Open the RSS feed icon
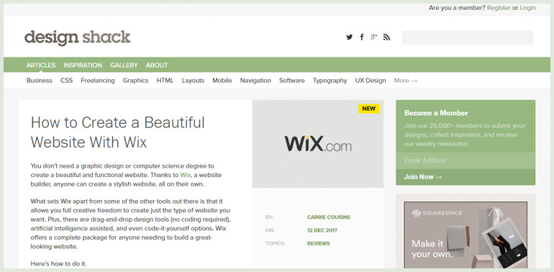The height and width of the screenshot is (272, 554). (x=386, y=37)
